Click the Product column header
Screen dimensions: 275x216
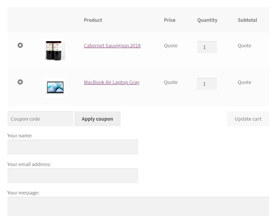coord(93,20)
